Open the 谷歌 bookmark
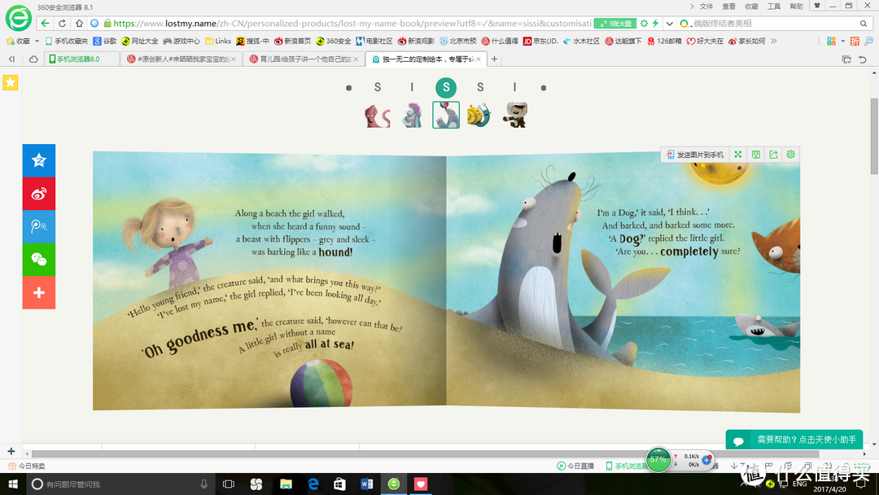Image resolution: width=879 pixels, height=495 pixels. point(105,41)
